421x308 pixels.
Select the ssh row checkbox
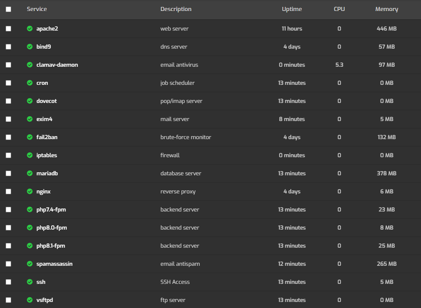click(x=8, y=282)
